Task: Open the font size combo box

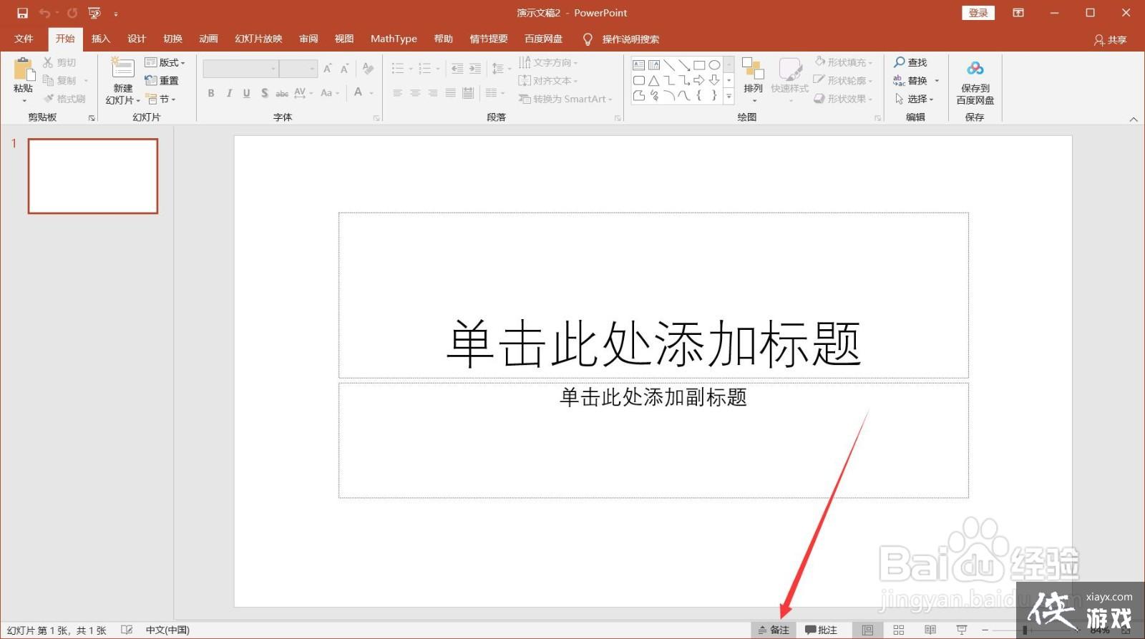Action: click(x=298, y=69)
